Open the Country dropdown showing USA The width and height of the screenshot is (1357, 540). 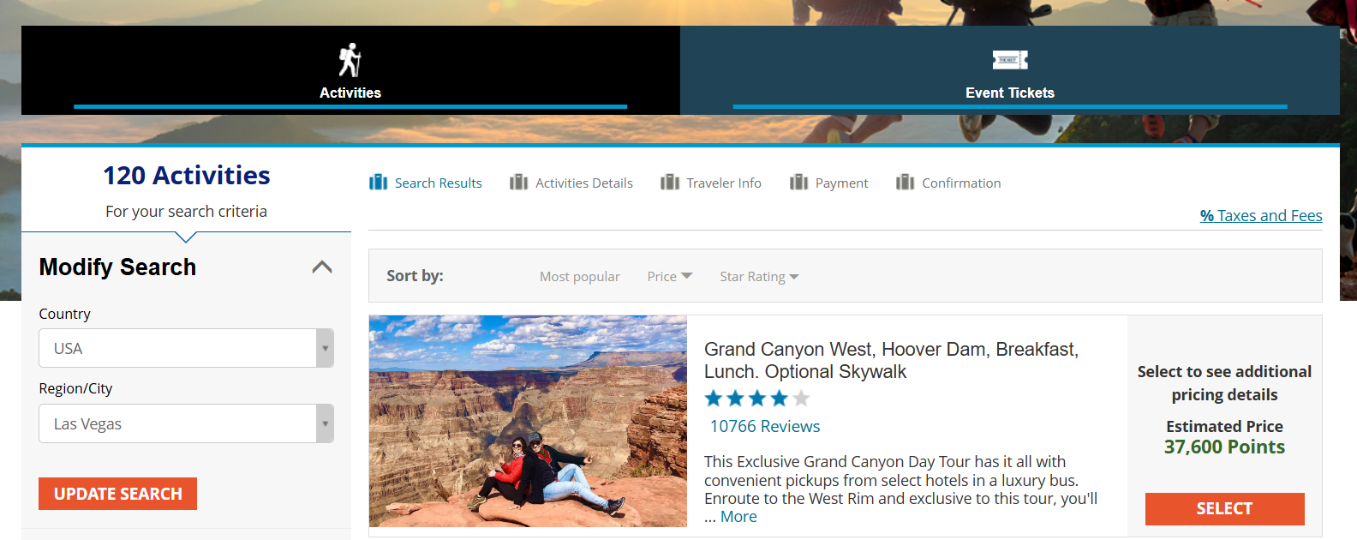[186, 348]
